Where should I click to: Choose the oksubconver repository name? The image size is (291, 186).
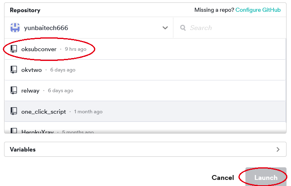pyautogui.click(x=39, y=49)
